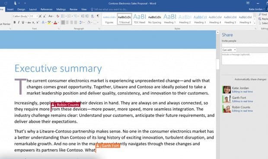Open the Review tab
The width and height of the screenshot is (268, 159).
click(73, 10)
